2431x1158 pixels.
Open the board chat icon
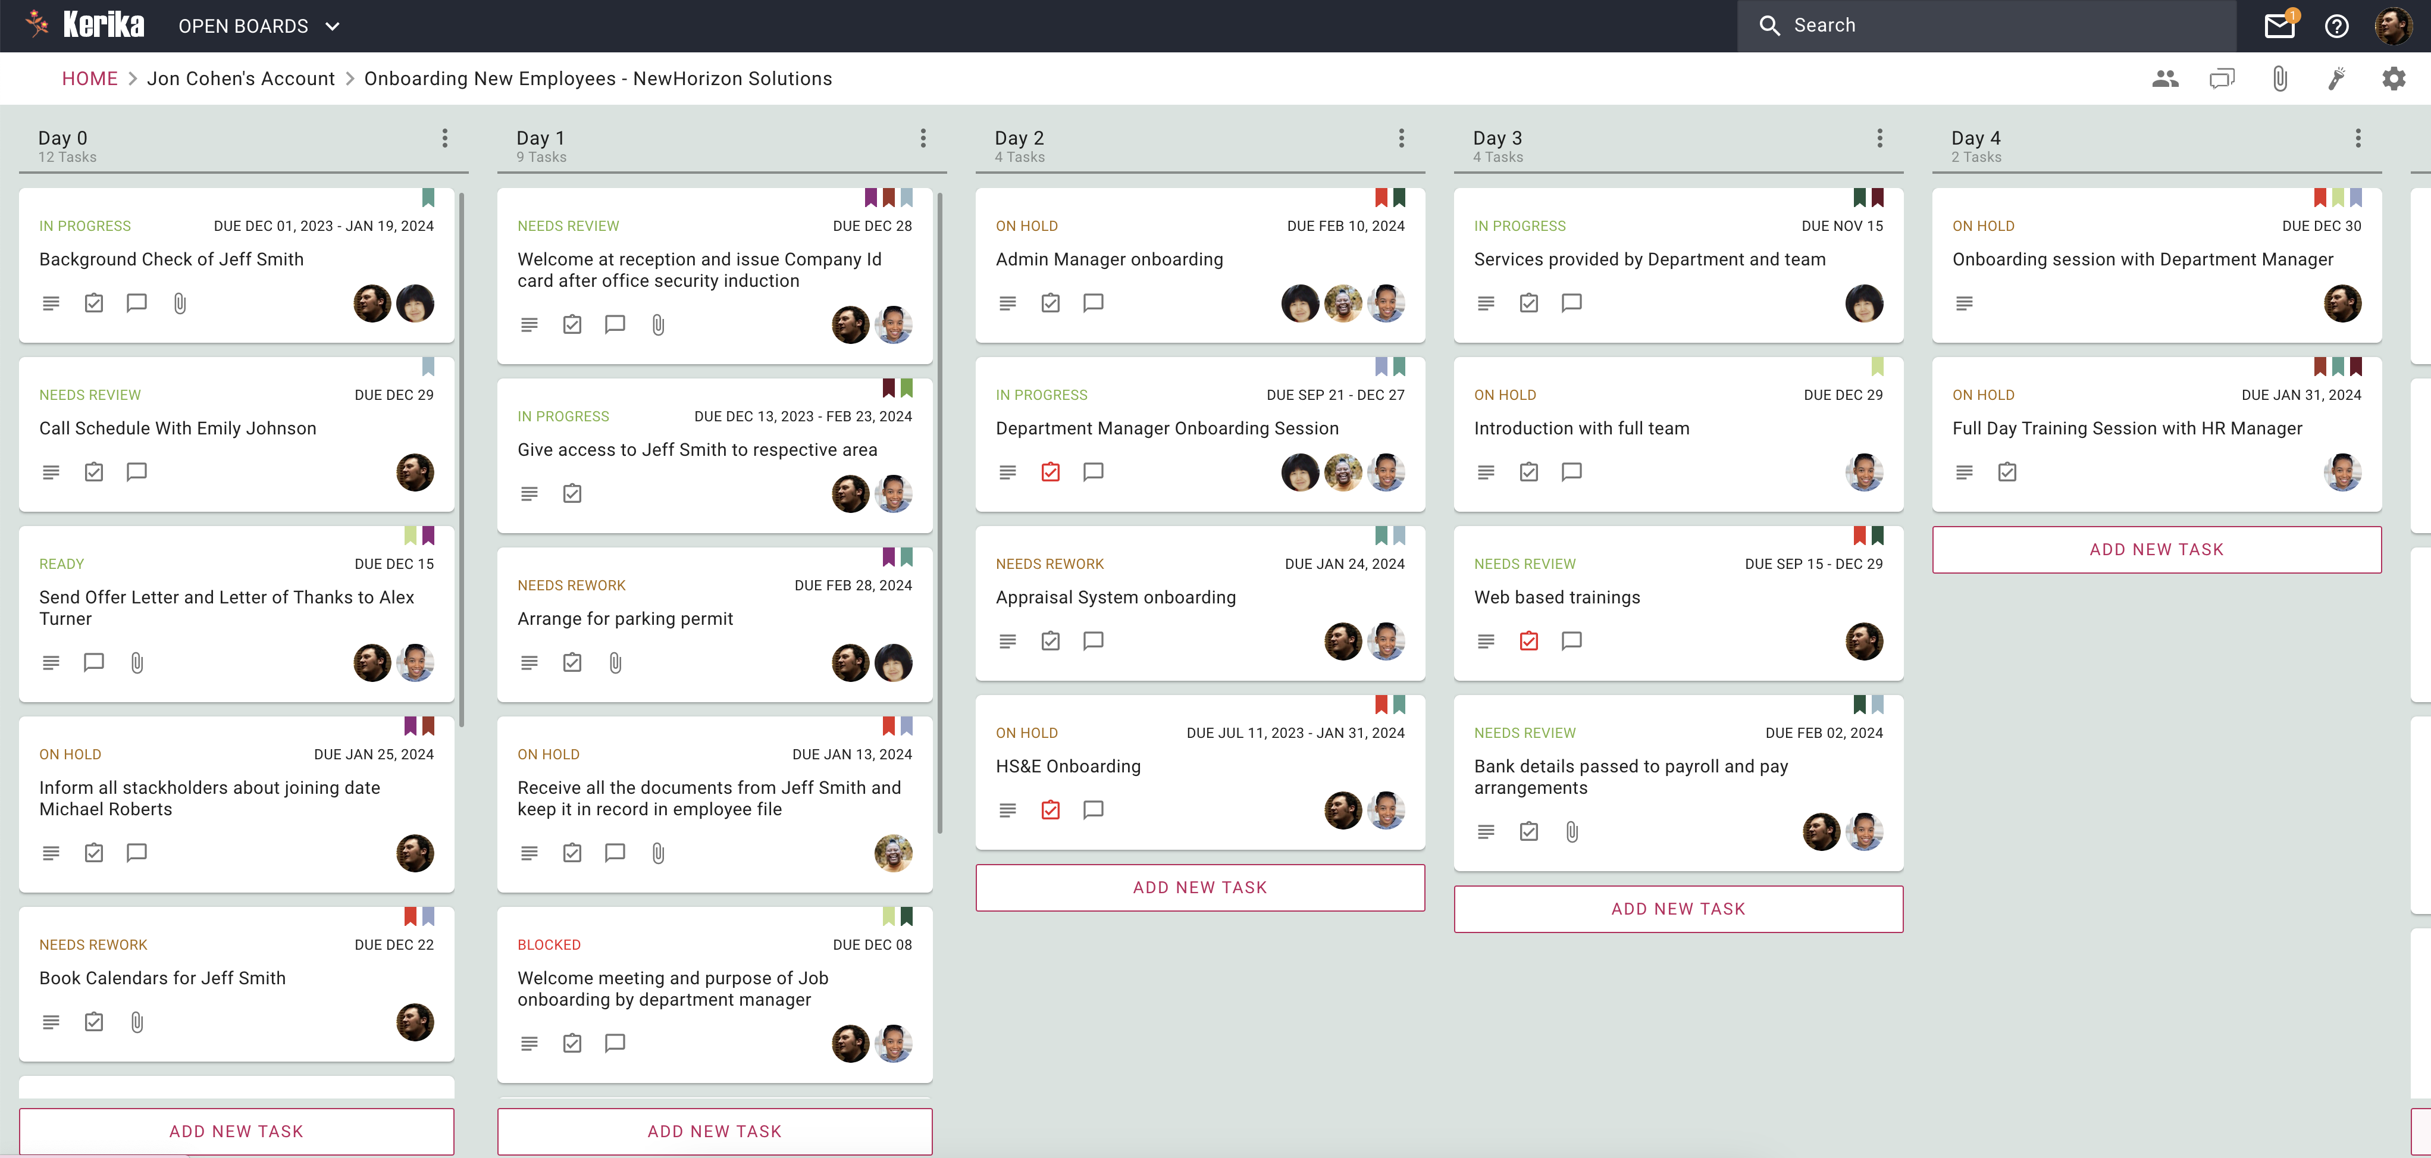(2222, 79)
